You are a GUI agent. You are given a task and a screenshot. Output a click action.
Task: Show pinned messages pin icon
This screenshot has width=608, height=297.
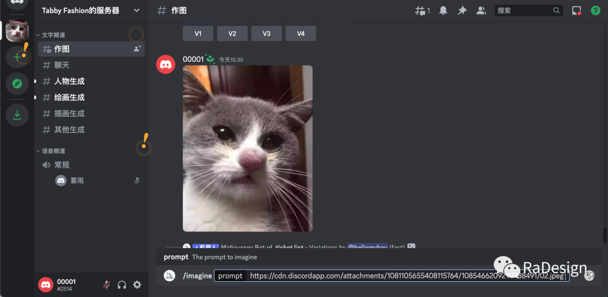pyautogui.click(x=462, y=11)
